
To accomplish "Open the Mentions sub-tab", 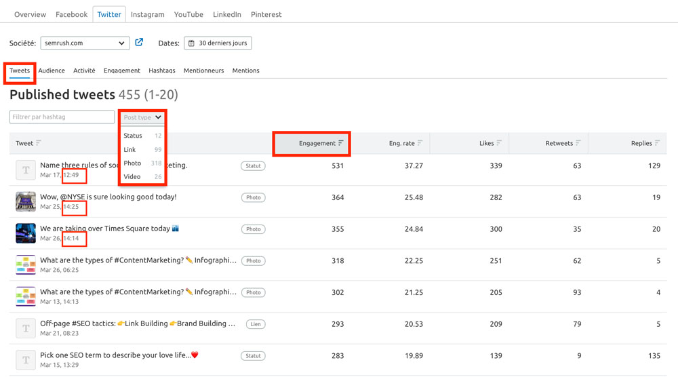I will [x=245, y=71].
